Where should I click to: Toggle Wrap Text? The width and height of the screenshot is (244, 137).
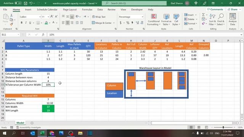coord(99,17)
